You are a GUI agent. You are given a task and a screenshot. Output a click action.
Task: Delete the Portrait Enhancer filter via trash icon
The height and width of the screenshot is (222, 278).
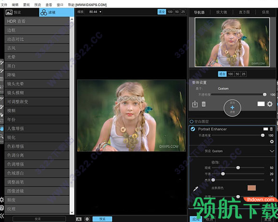pyautogui.click(x=271, y=129)
